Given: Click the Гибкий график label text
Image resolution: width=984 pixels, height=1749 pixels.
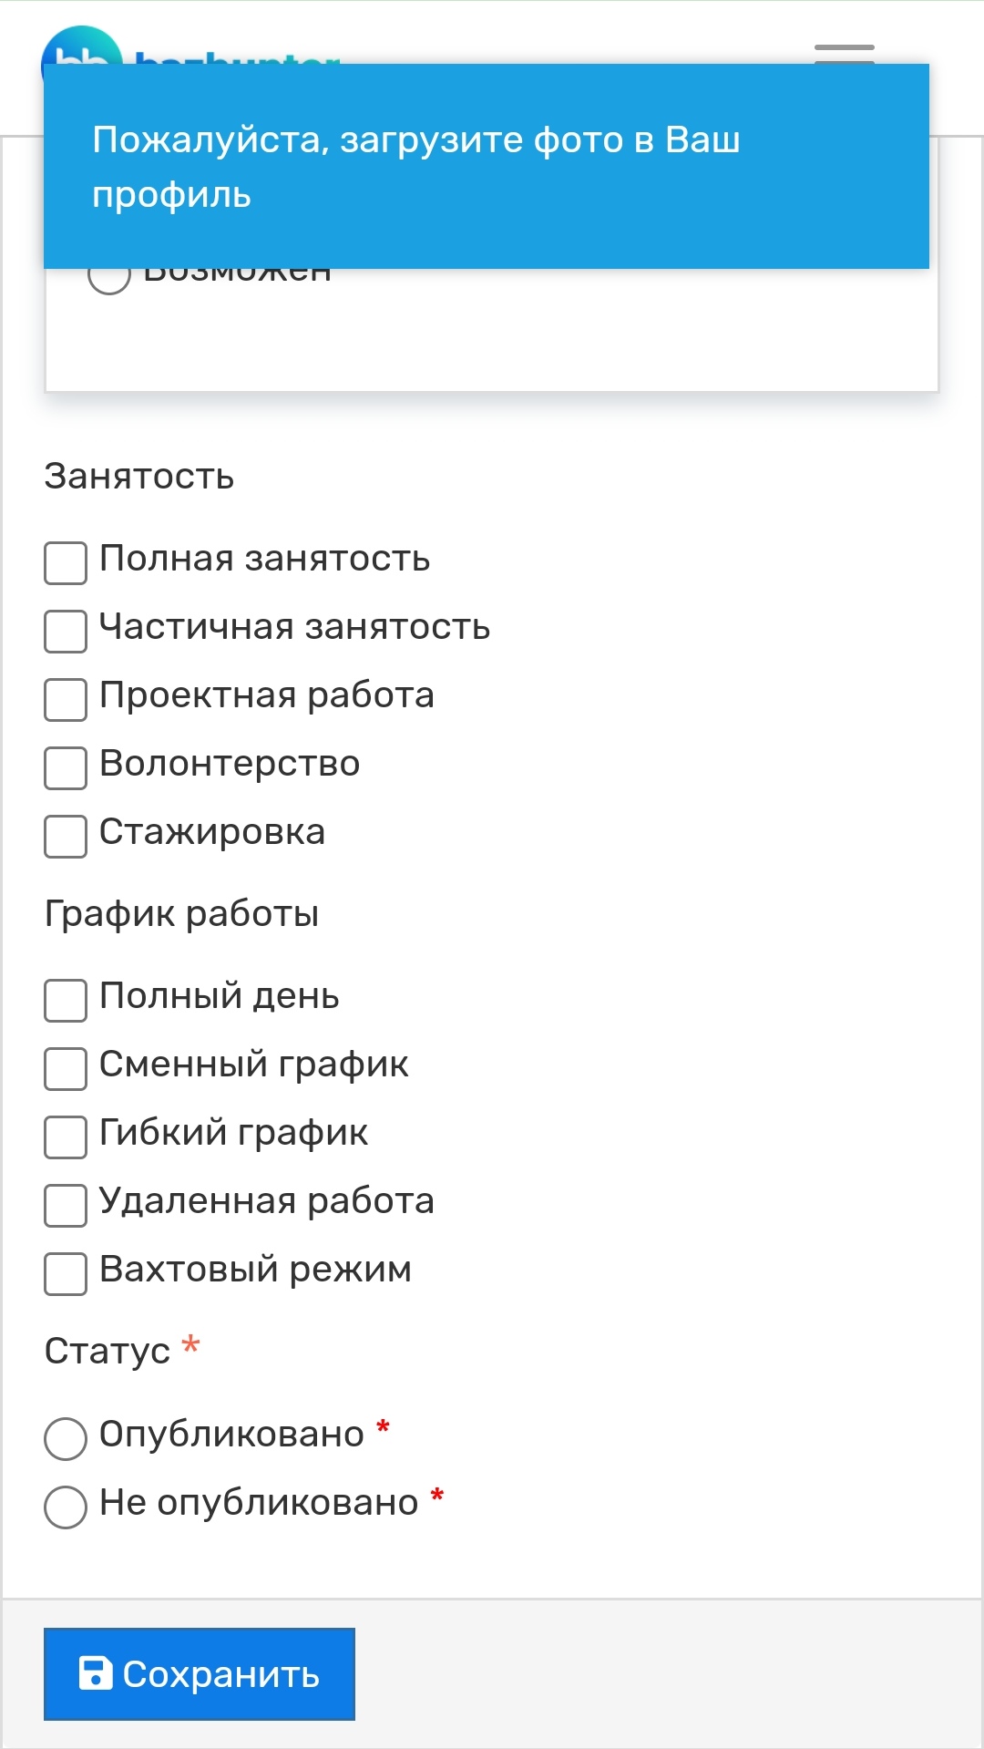Looking at the screenshot, I should pyautogui.click(x=233, y=1133).
